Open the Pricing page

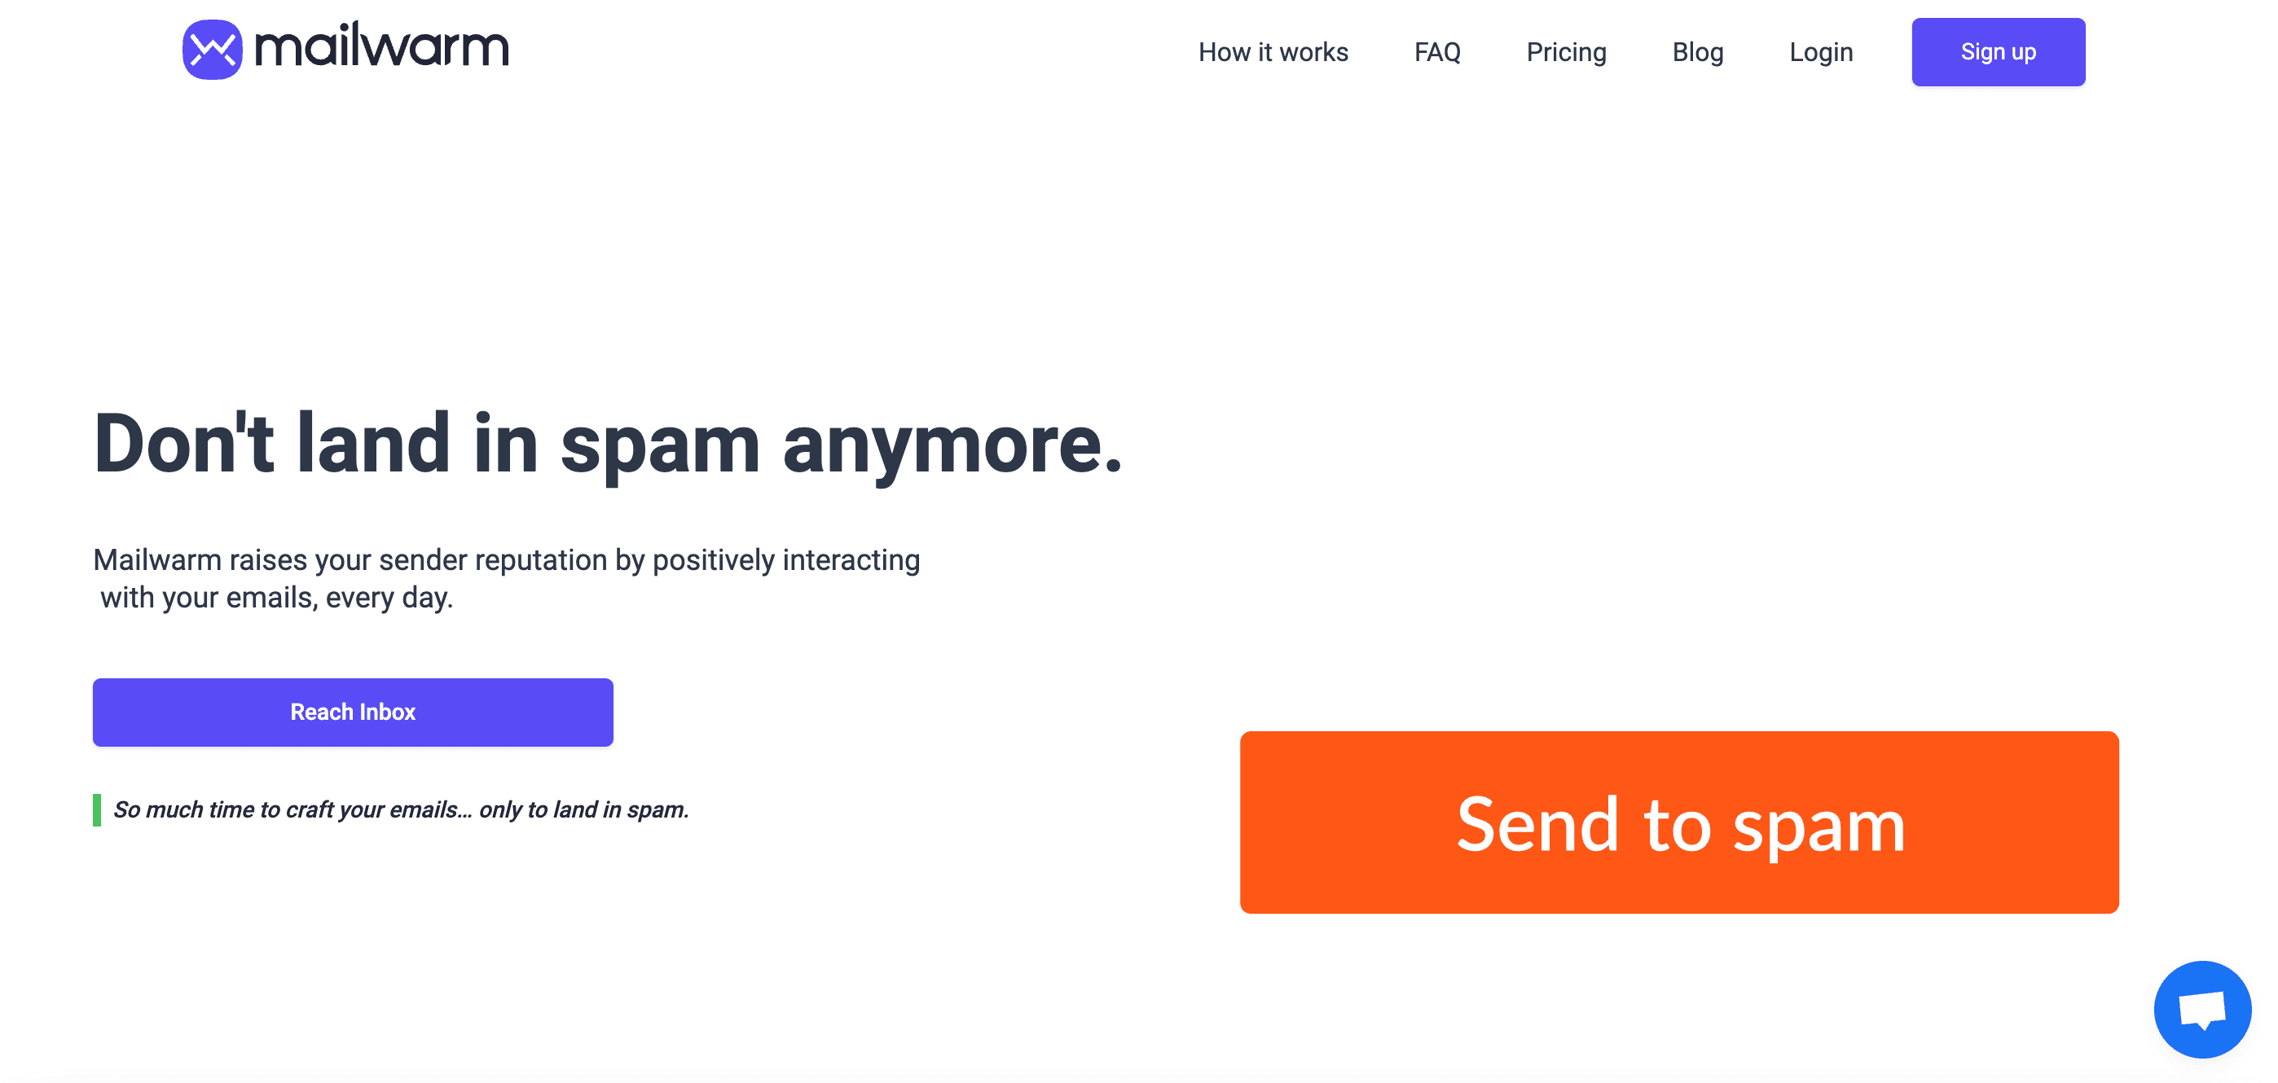1566,51
